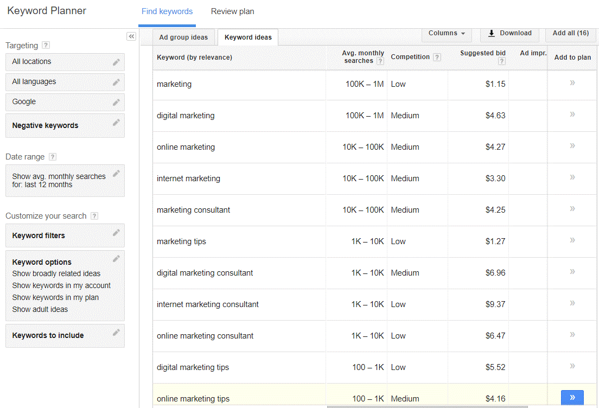This screenshot has width=599, height=408.
Task: Open Keywords to include panel
Action: pyautogui.click(x=65, y=336)
